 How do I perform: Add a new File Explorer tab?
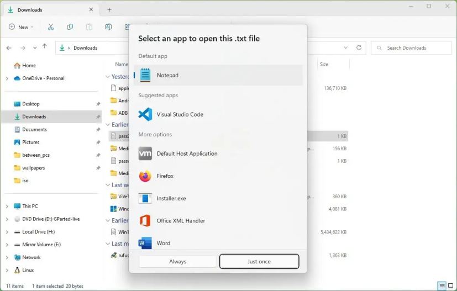[x=109, y=9]
